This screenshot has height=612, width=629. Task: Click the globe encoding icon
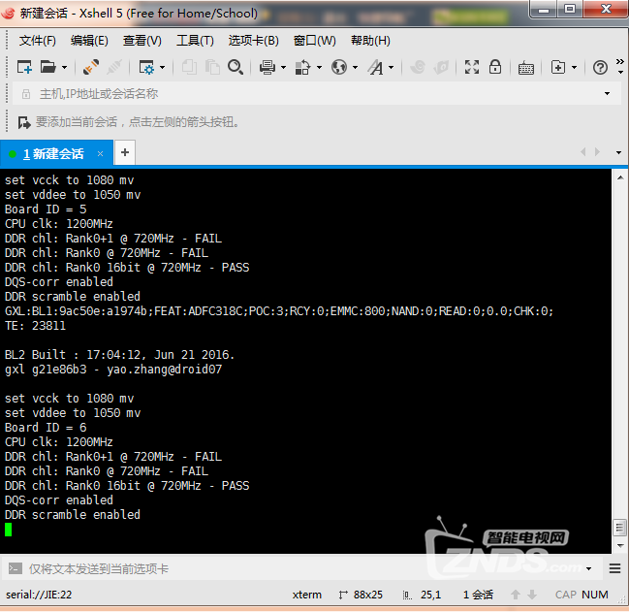point(339,68)
